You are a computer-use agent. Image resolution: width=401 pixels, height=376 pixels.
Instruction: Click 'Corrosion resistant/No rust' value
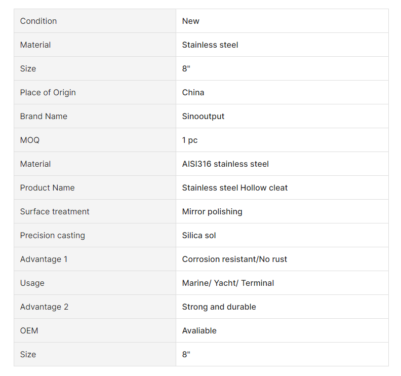pyautogui.click(x=234, y=259)
